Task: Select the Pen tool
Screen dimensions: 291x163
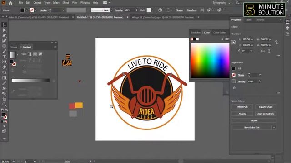Action: click(4, 35)
